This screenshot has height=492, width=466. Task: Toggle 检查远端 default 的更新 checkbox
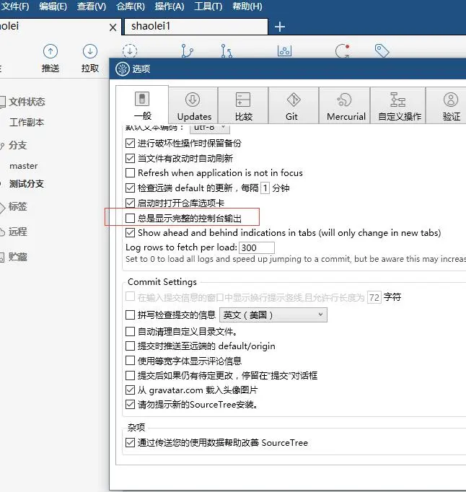pyautogui.click(x=130, y=188)
